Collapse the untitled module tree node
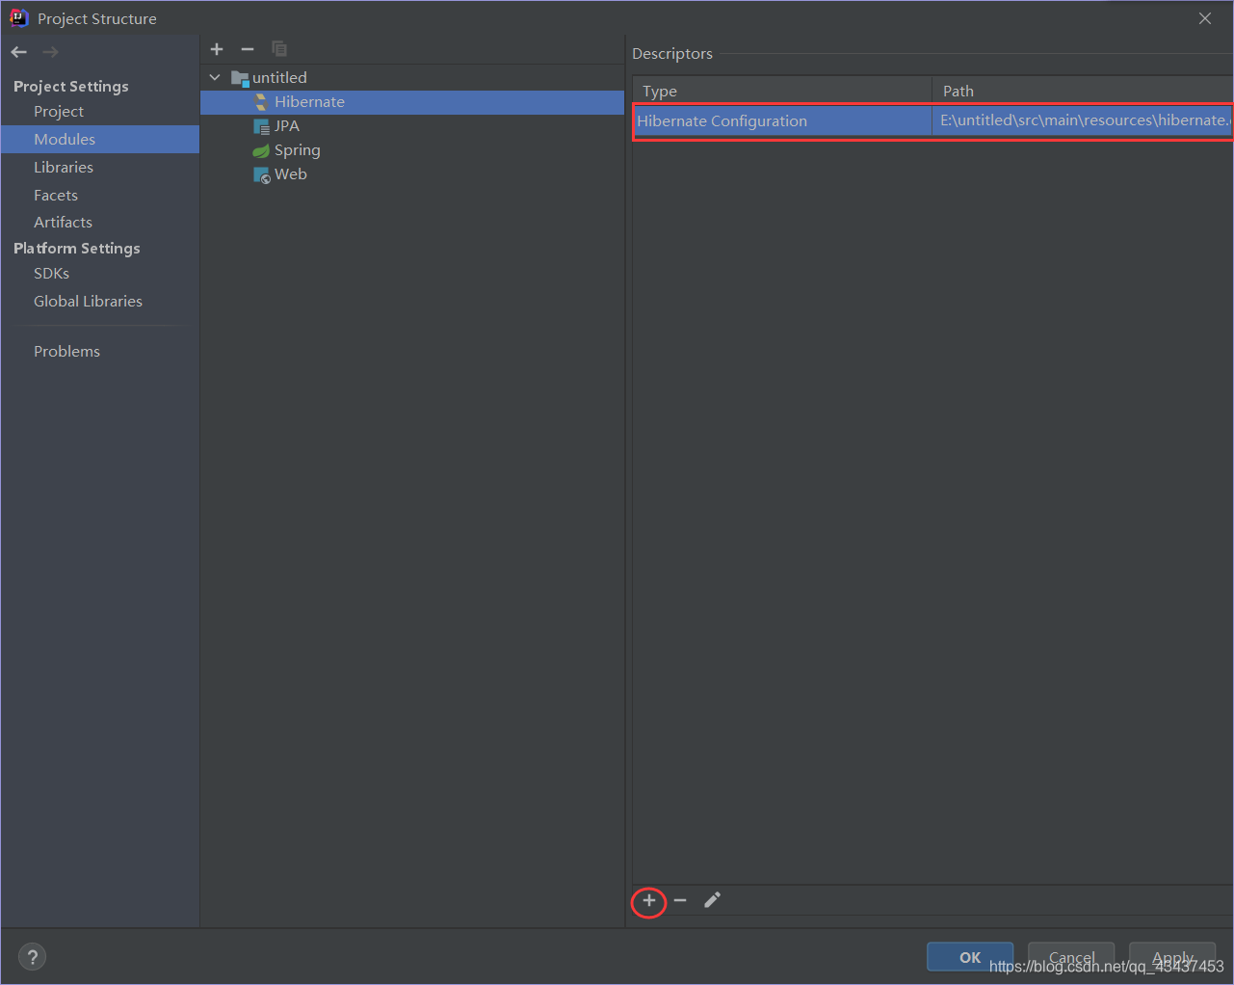 click(x=215, y=77)
